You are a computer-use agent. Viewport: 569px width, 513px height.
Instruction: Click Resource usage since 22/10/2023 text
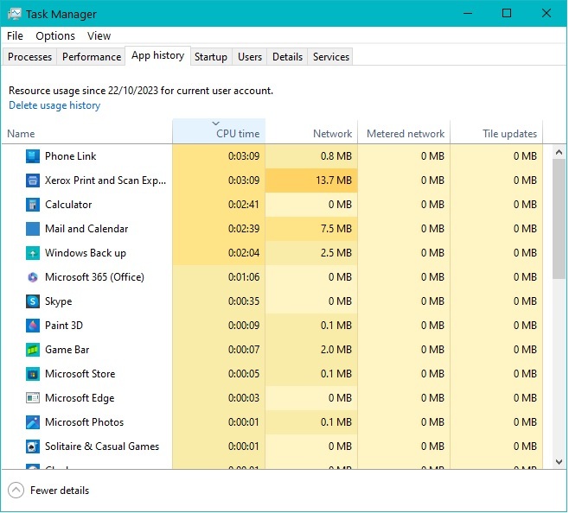pos(141,91)
